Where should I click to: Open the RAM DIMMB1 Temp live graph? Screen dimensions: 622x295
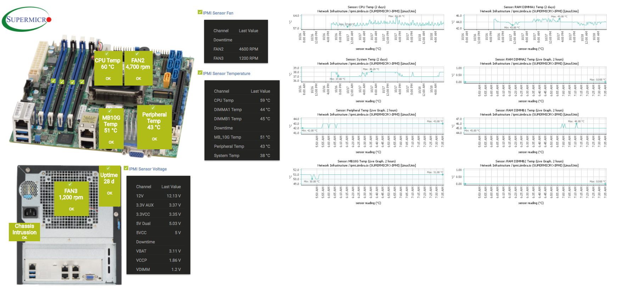(529, 131)
